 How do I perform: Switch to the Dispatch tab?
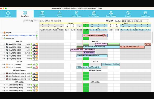click(x=128, y=14)
